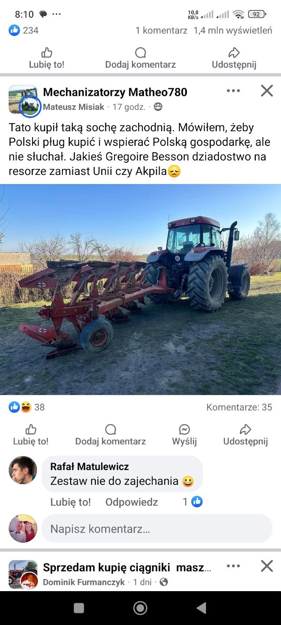
Task: Dismiss the Sprzedam kupię ciągniki post
Action: pyautogui.click(x=267, y=566)
